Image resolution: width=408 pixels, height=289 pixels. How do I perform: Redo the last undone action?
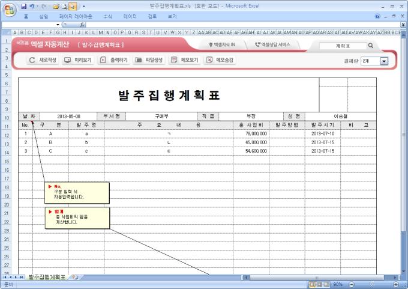coord(44,6)
